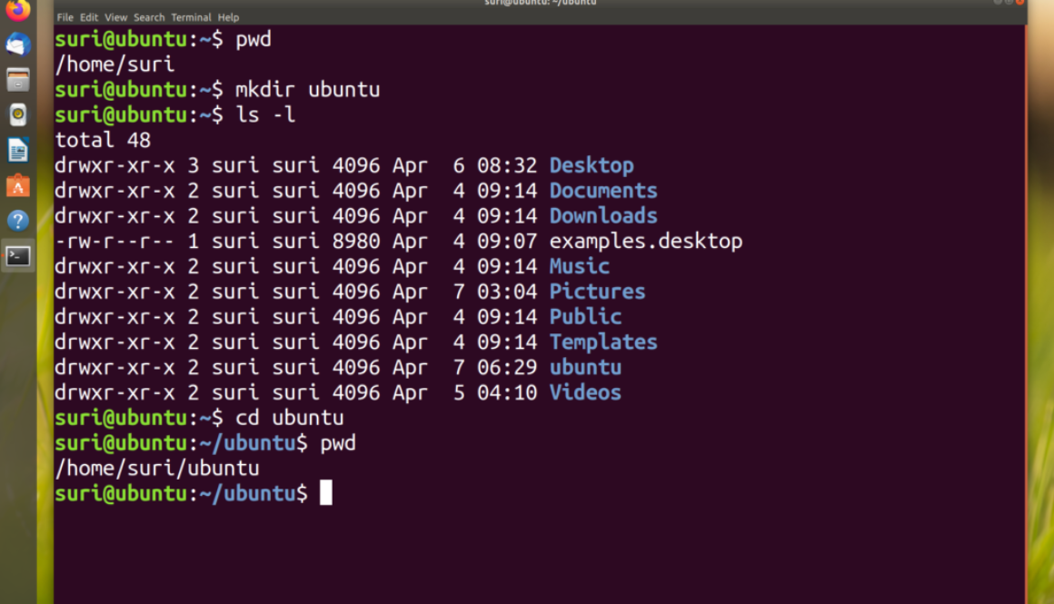Open Ubuntu Software store icon
The image size is (1054, 604).
point(18,185)
